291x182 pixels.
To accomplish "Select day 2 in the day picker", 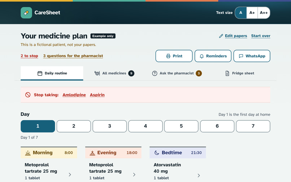I will tap(74, 126).
